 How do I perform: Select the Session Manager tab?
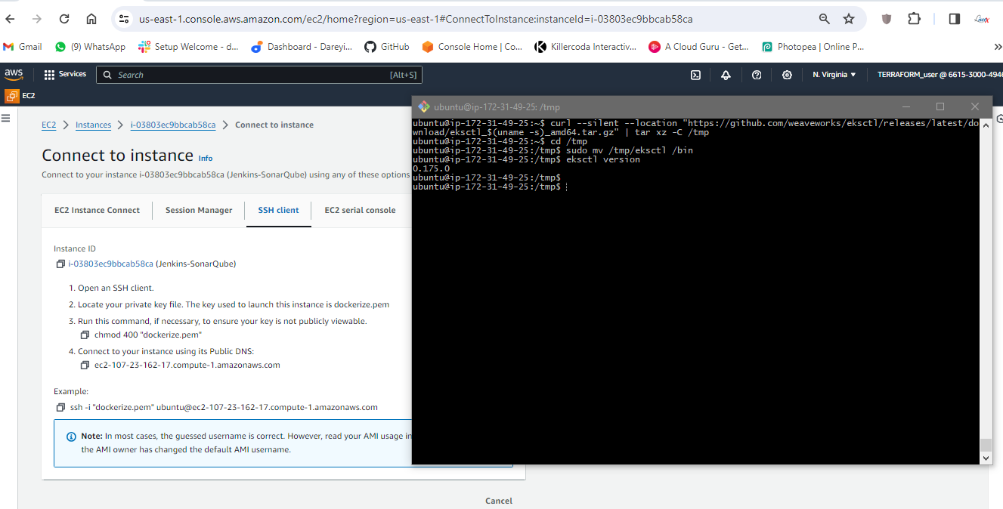click(x=199, y=210)
